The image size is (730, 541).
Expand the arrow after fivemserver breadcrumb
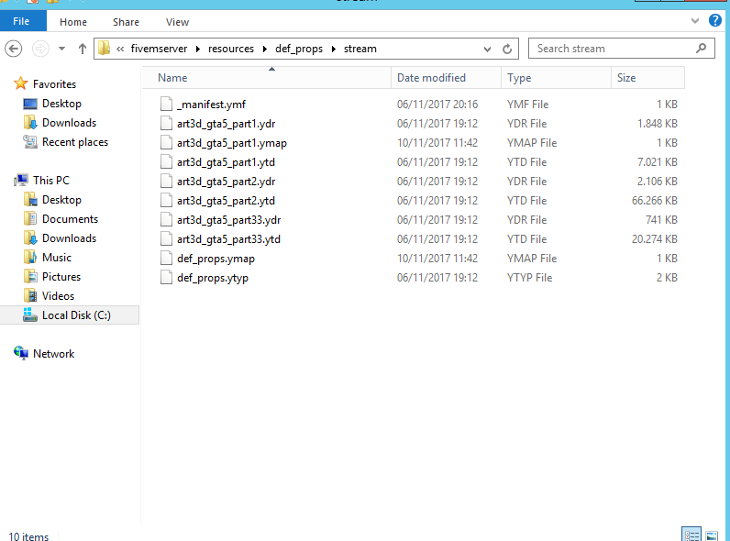coord(198,49)
